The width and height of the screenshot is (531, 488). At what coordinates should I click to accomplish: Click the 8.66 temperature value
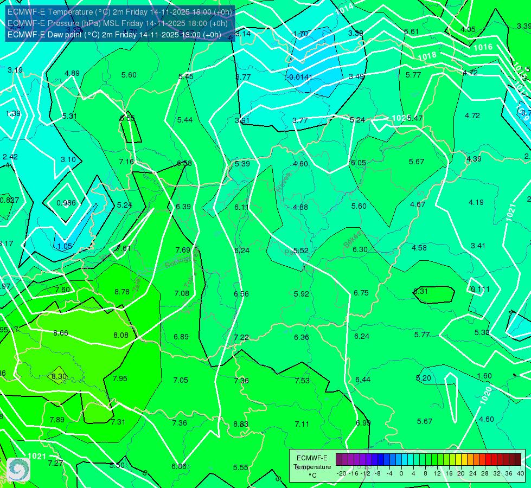click(x=61, y=333)
